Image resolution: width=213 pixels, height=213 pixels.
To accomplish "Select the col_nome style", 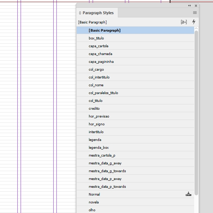I will (x=135, y=85).
